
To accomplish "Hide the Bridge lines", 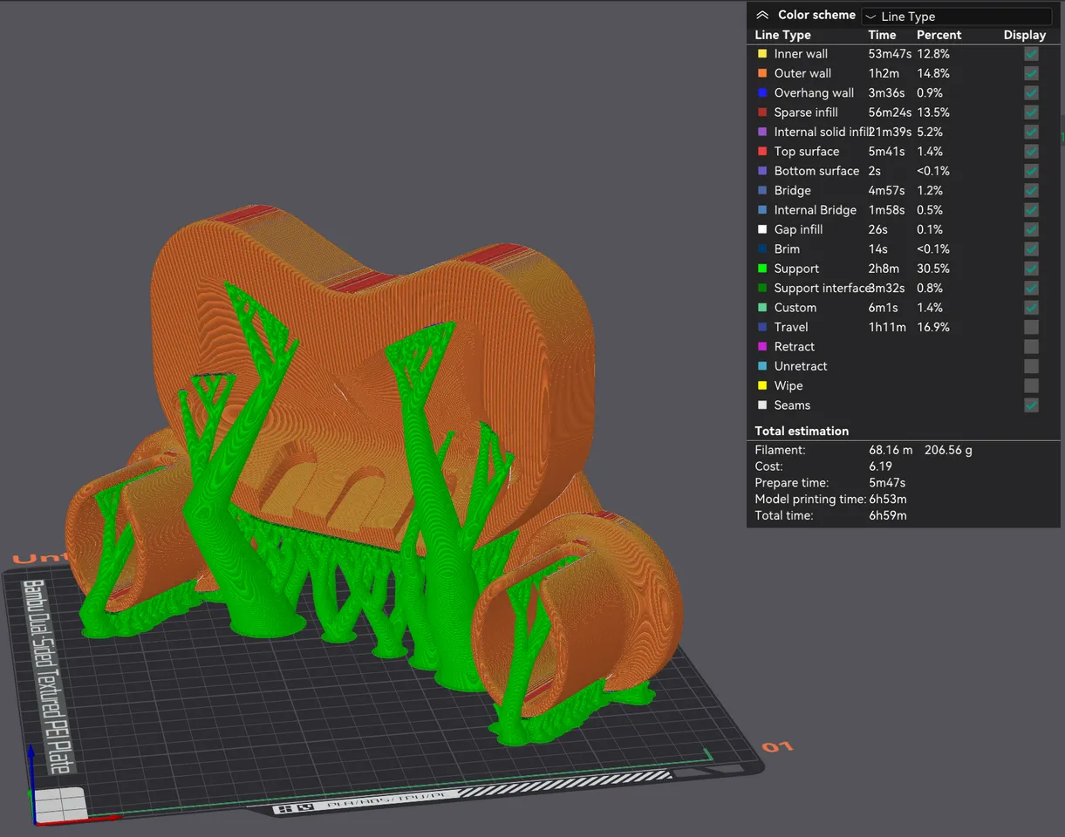I will coord(1031,190).
